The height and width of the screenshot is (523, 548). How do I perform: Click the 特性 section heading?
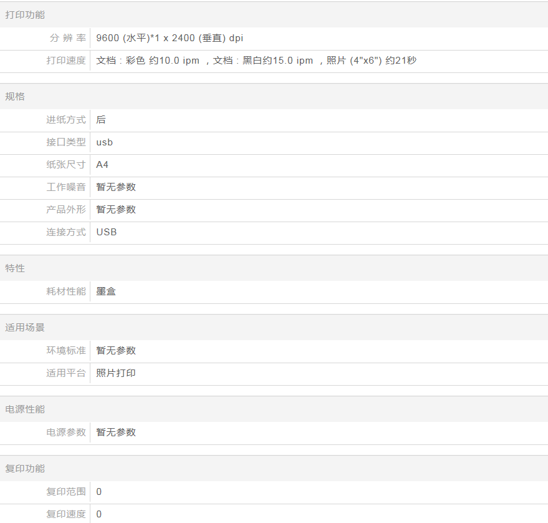point(15,268)
